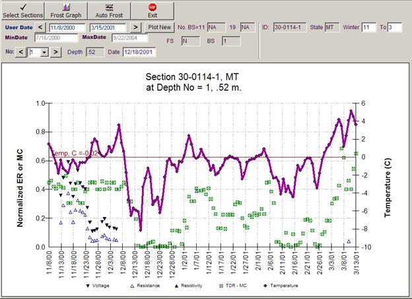
Task: Click the Exit stop button
Action: pyautogui.click(x=153, y=11)
